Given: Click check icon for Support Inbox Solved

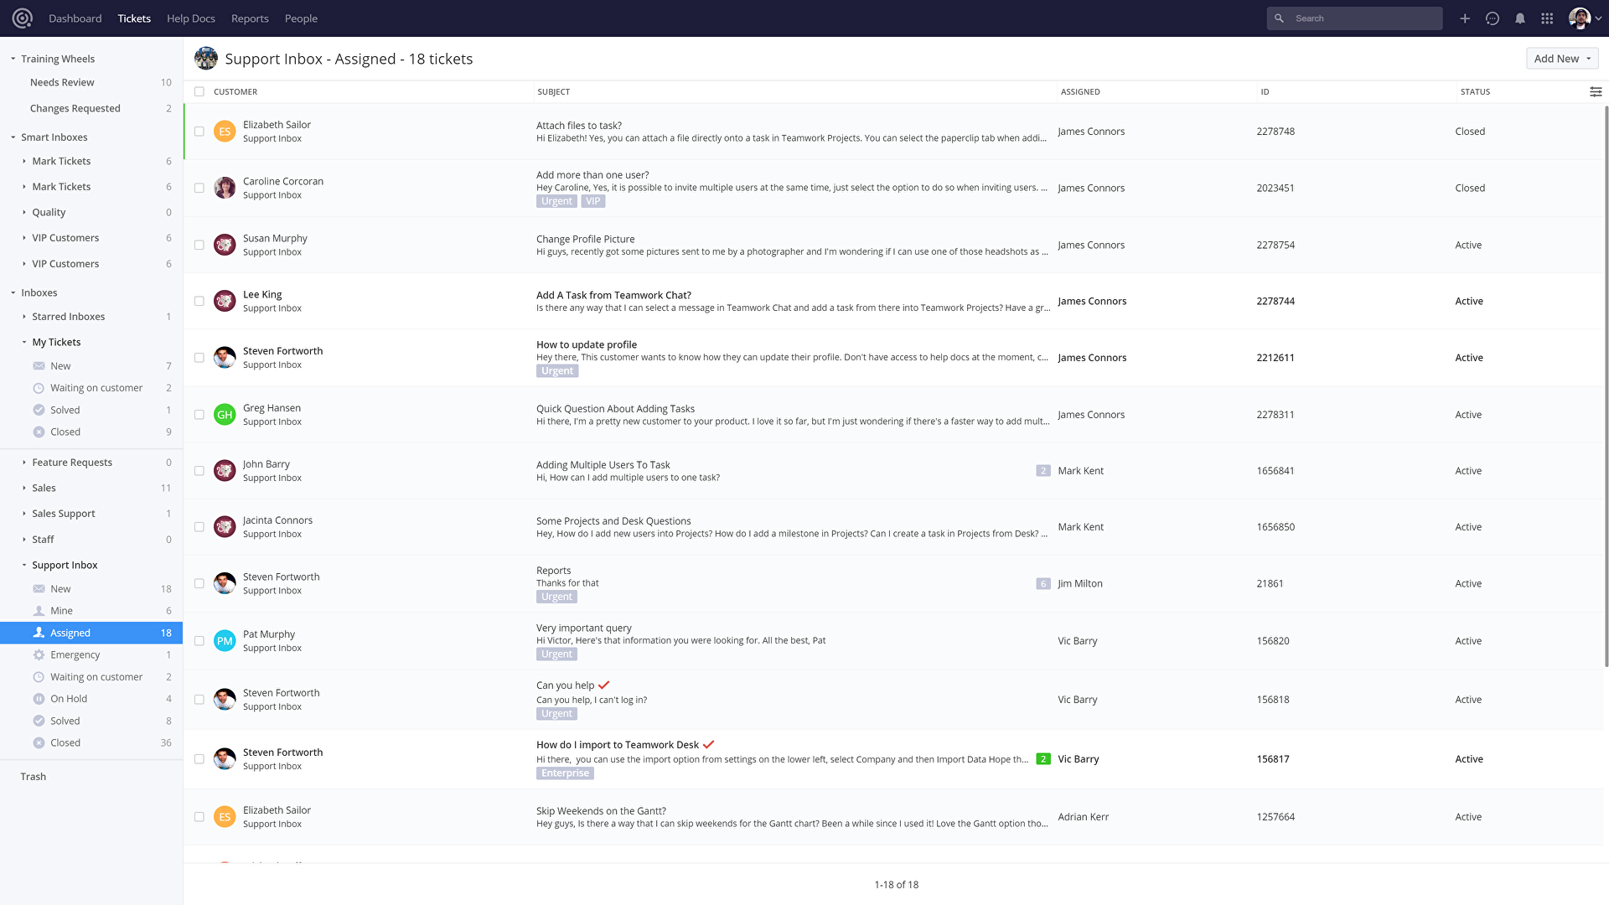Looking at the screenshot, I should (39, 721).
